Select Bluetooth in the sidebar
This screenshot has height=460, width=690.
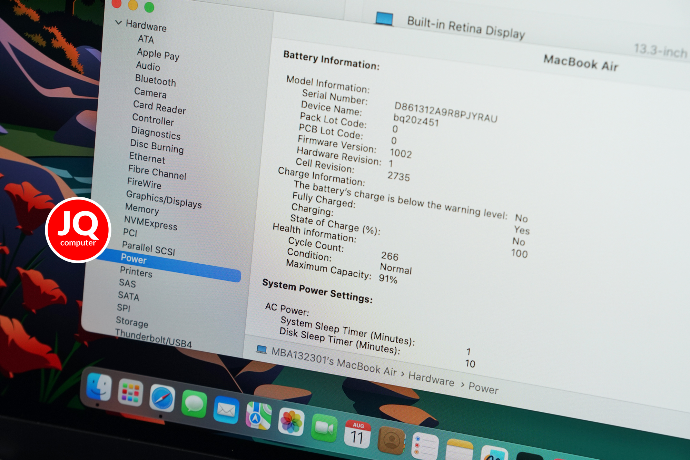point(155,80)
